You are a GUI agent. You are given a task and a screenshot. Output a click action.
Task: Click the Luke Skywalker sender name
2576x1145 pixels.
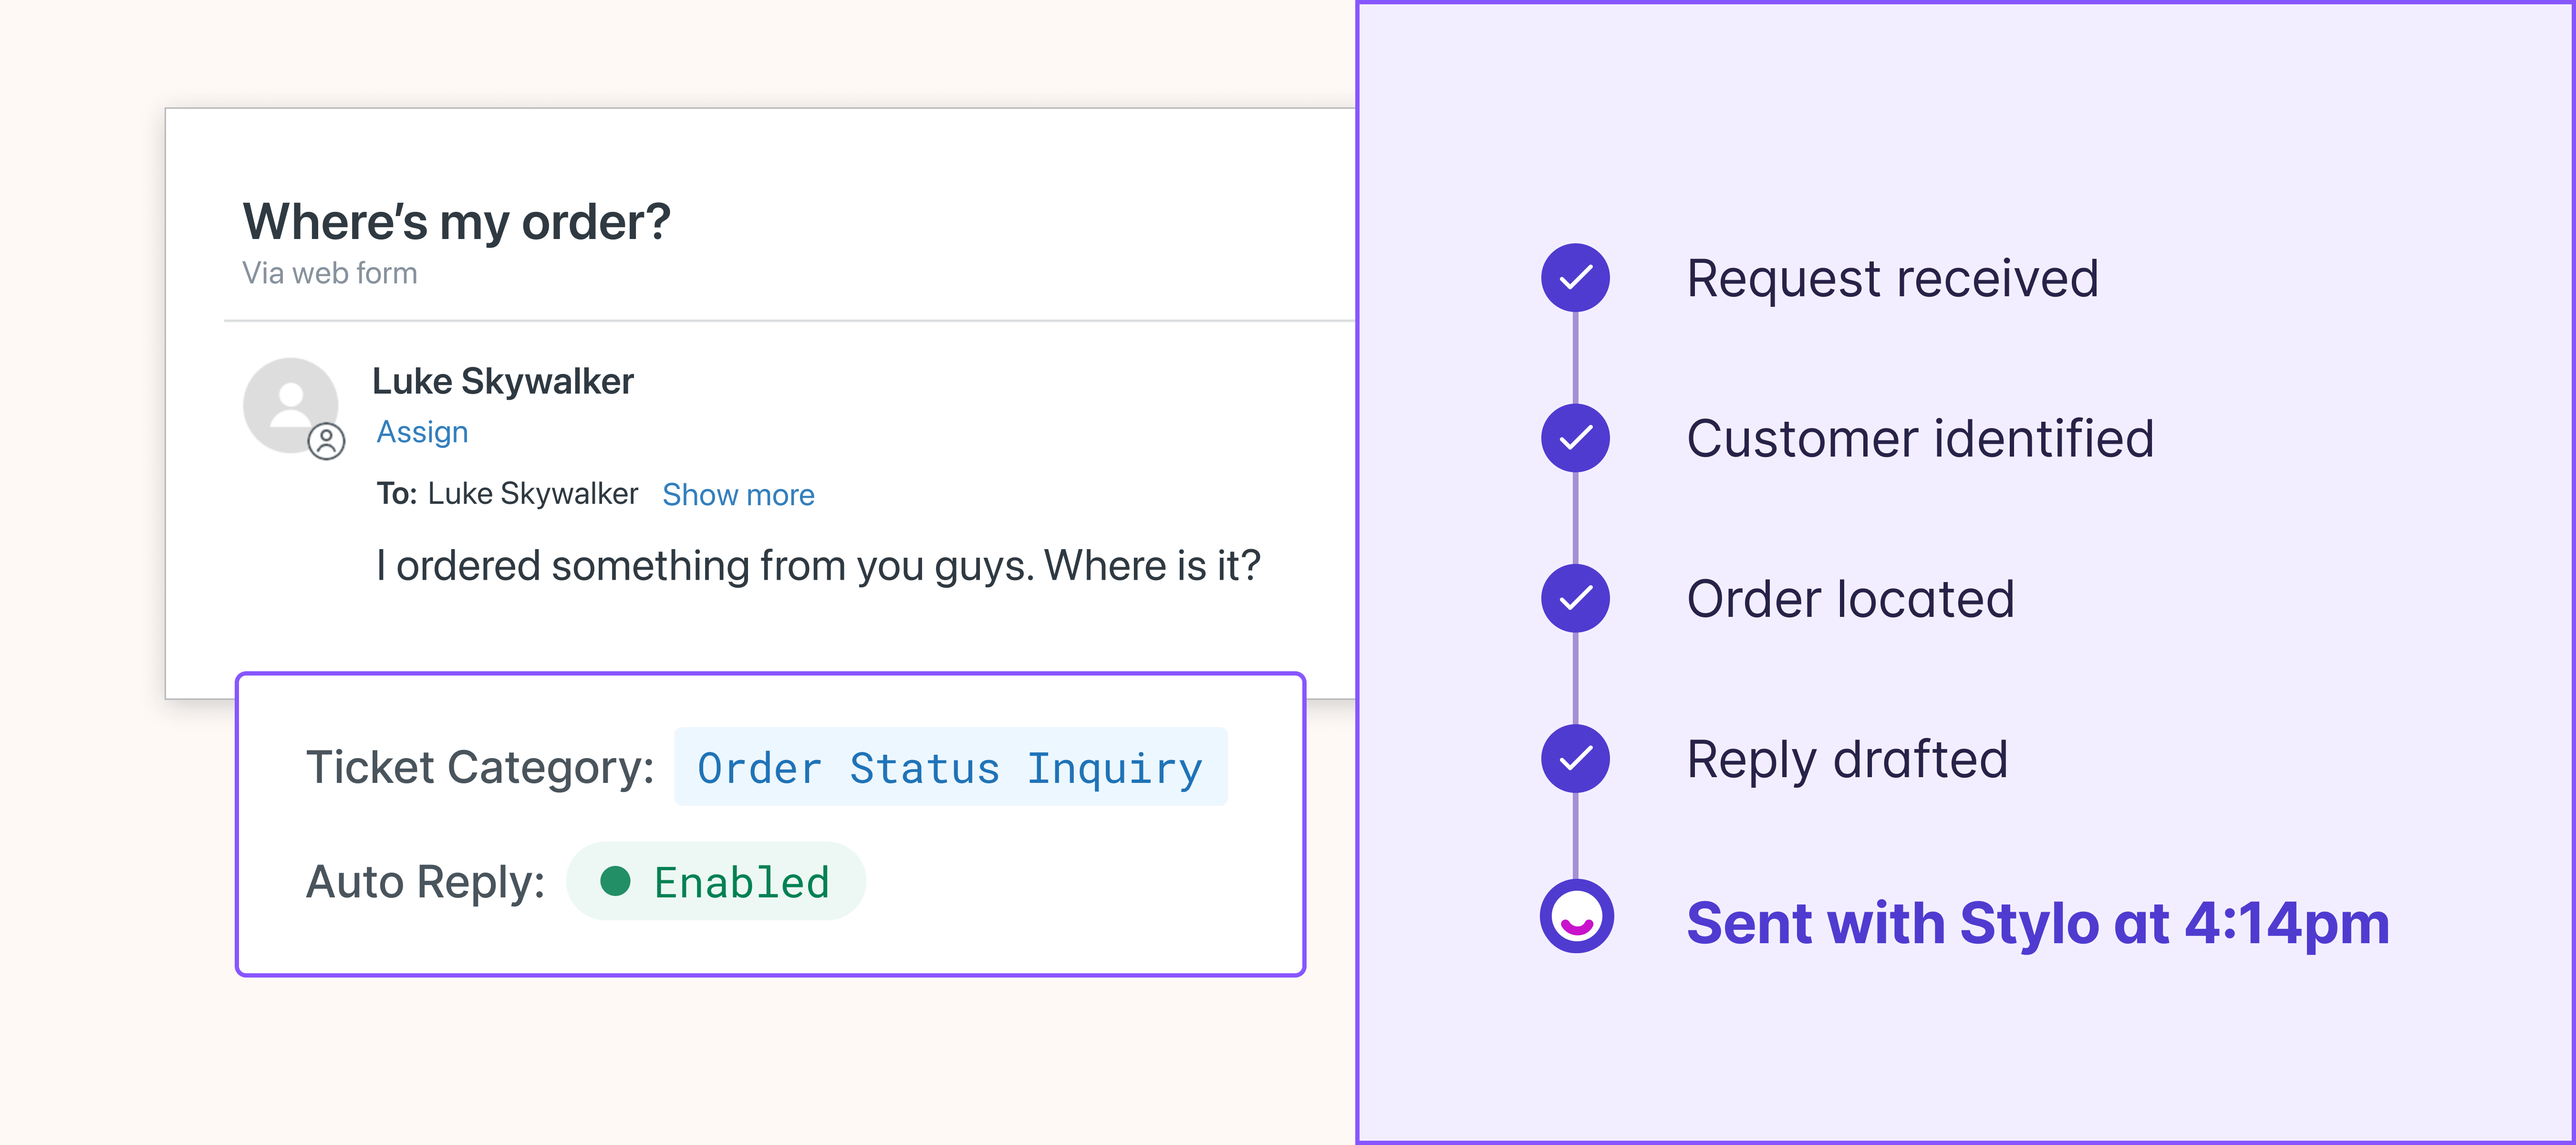tap(502, 381)
